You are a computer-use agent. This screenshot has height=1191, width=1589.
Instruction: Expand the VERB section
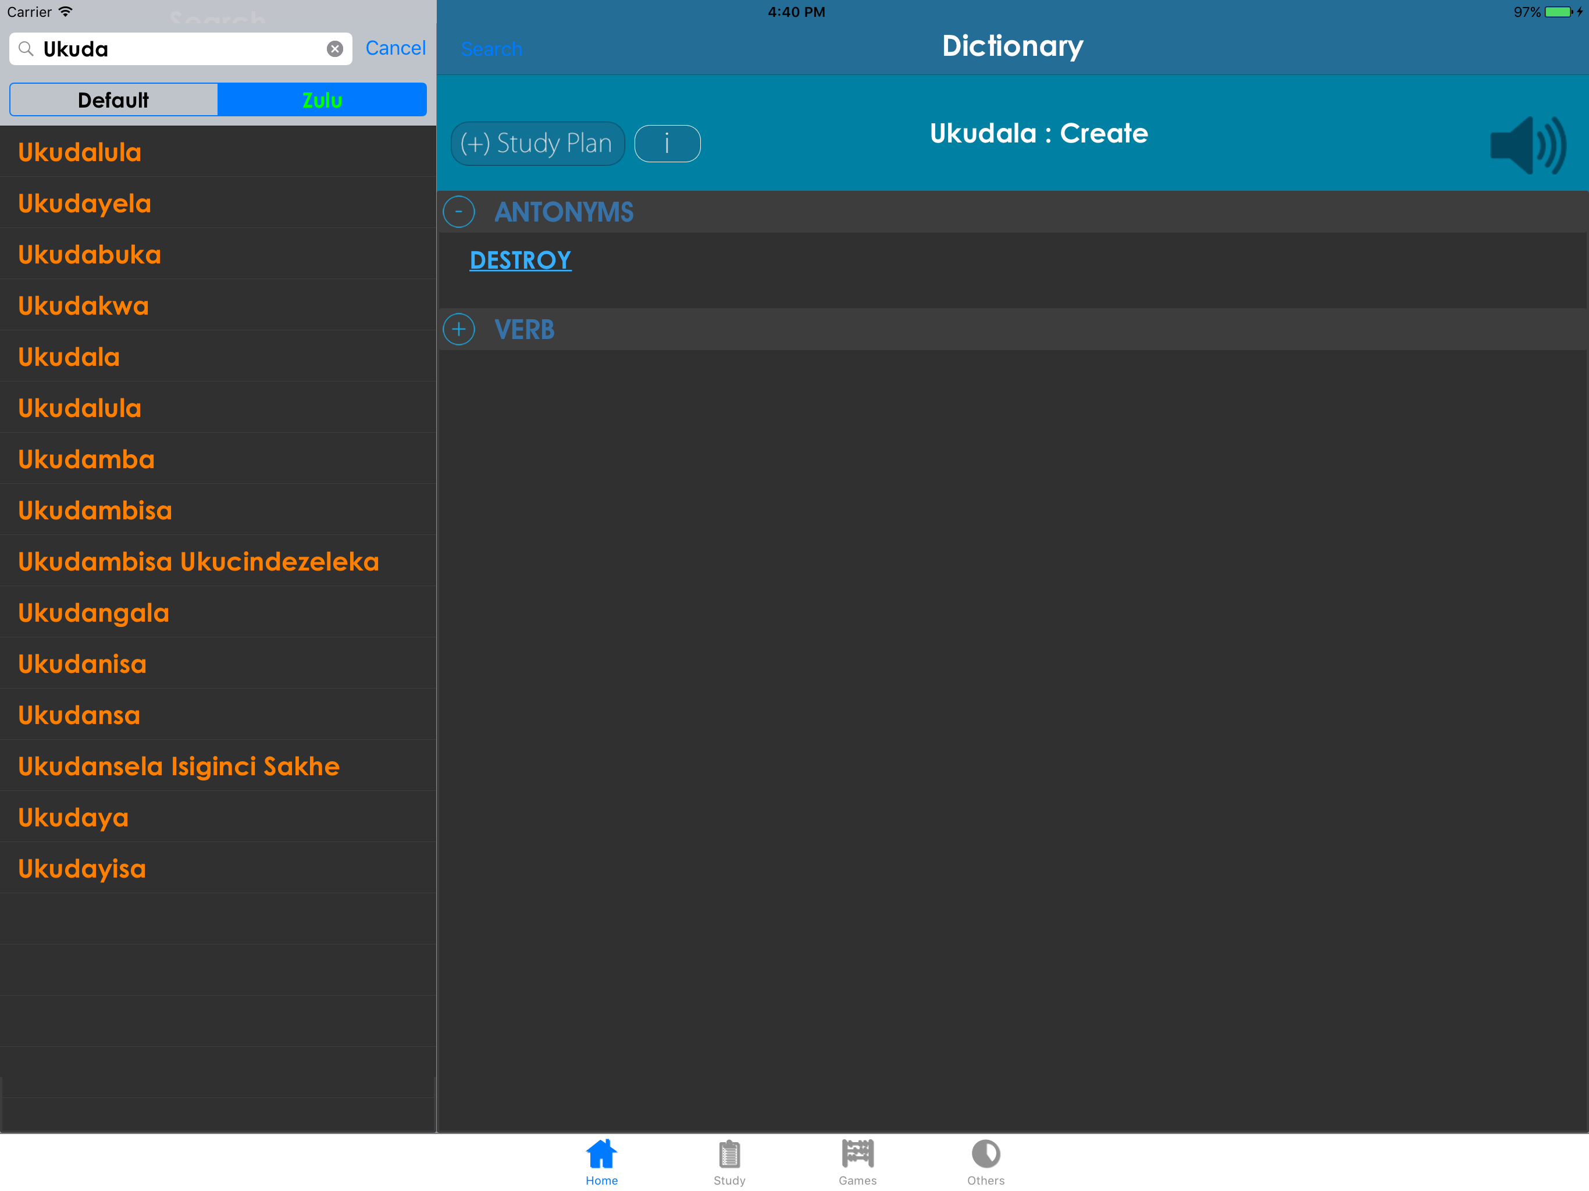(459, 330)
